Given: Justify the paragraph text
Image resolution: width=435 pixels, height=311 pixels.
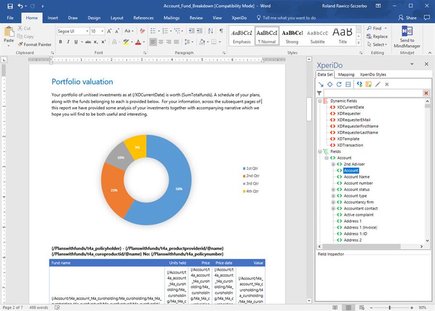Looking at the screenshot, I should (177, 42).
